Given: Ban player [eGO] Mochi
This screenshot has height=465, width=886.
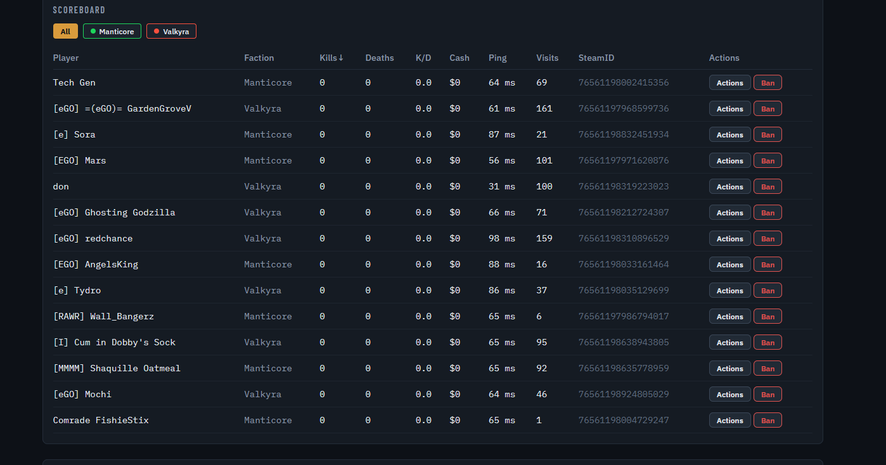Looking at the screenshot, I should [767, 395].
